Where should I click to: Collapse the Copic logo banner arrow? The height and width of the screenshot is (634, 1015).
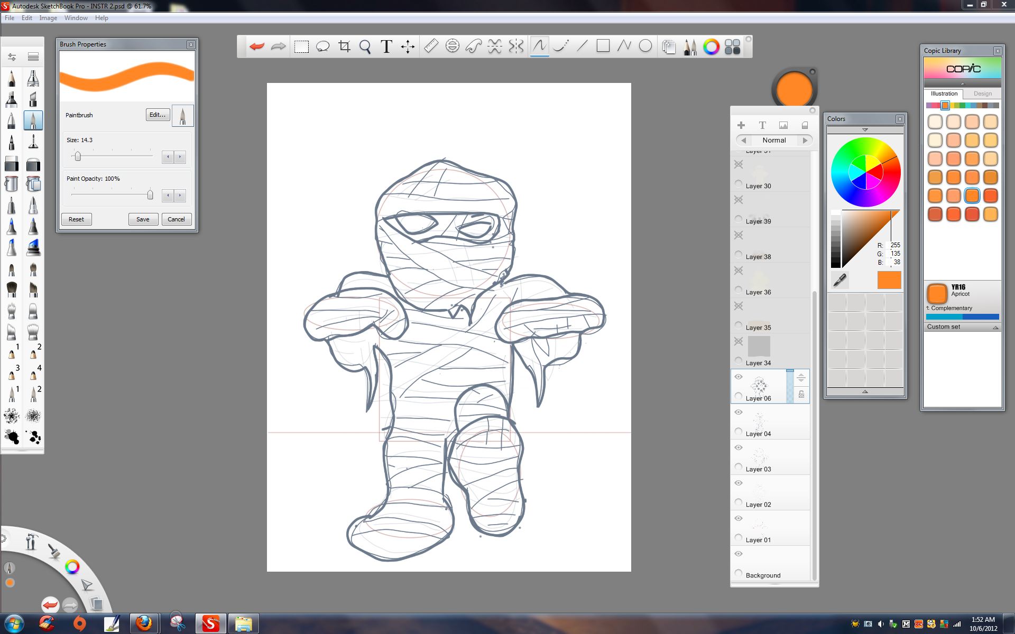(x=963, y=83)
